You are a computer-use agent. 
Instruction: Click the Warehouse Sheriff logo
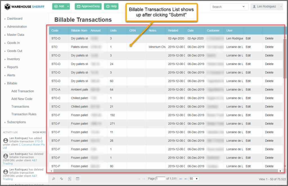coord(24,6)
